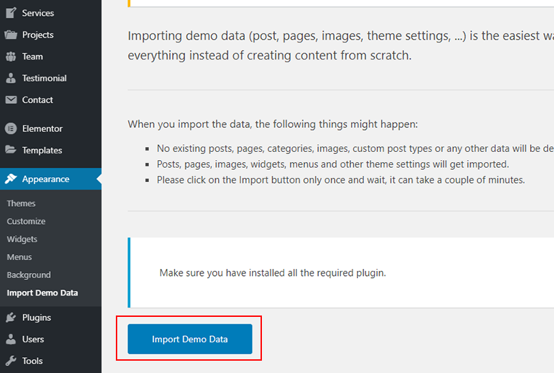The image size is (554, 373).
Task: Open the Customize submenu item
Action: coord(26,221)
